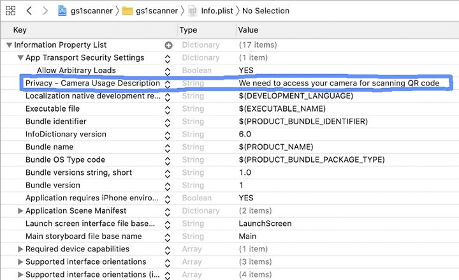
Task: Collapse the Information Property List triangle
Action: [x=9, y=45]
